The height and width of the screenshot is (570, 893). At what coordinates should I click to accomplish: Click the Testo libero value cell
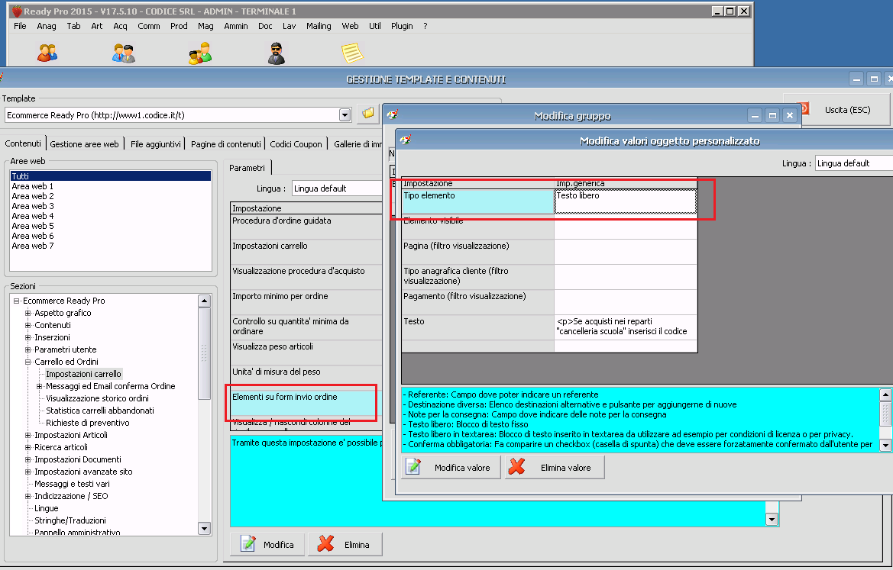click(626, 201)
